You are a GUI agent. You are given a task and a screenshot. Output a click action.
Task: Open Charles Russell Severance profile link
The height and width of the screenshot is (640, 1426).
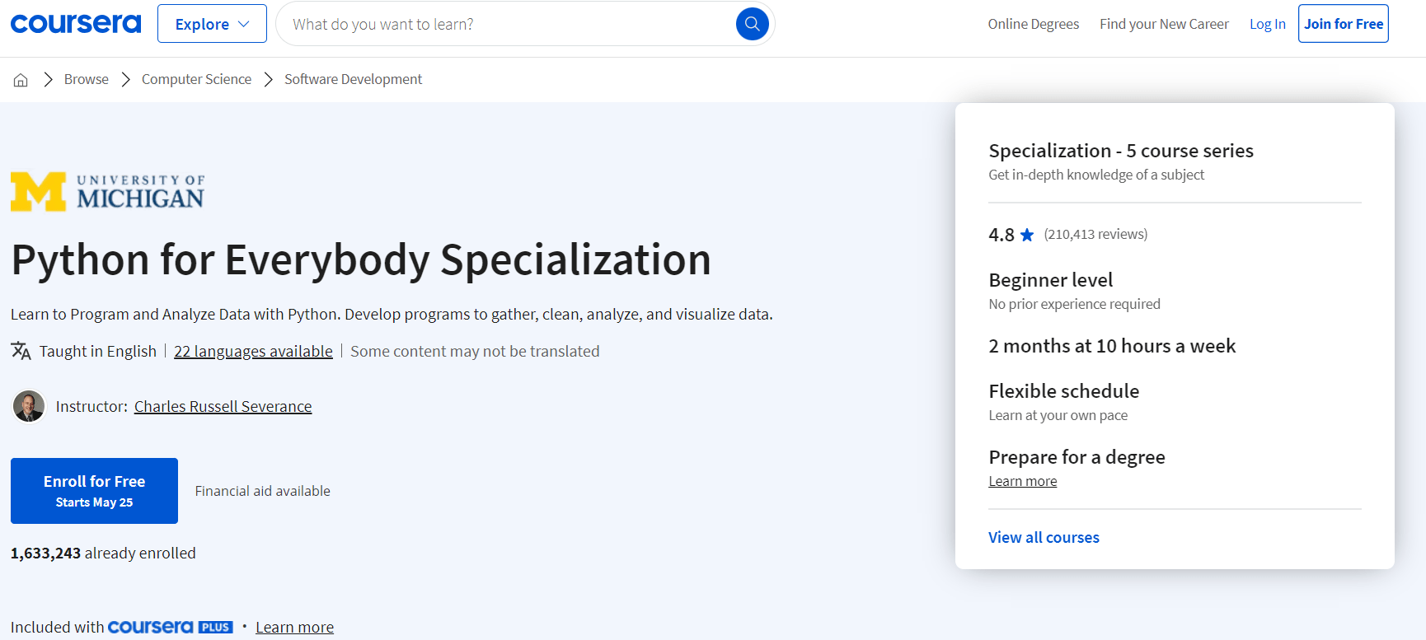coord(223,406)
